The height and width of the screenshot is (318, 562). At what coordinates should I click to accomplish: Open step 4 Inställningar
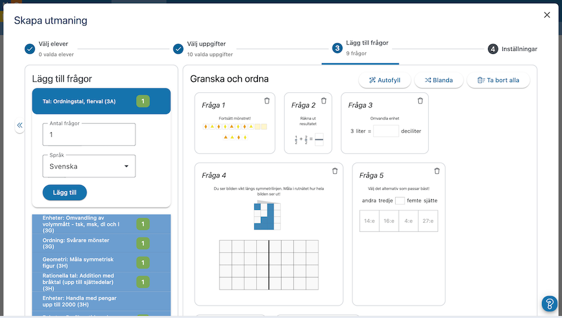tap(512, 49)
